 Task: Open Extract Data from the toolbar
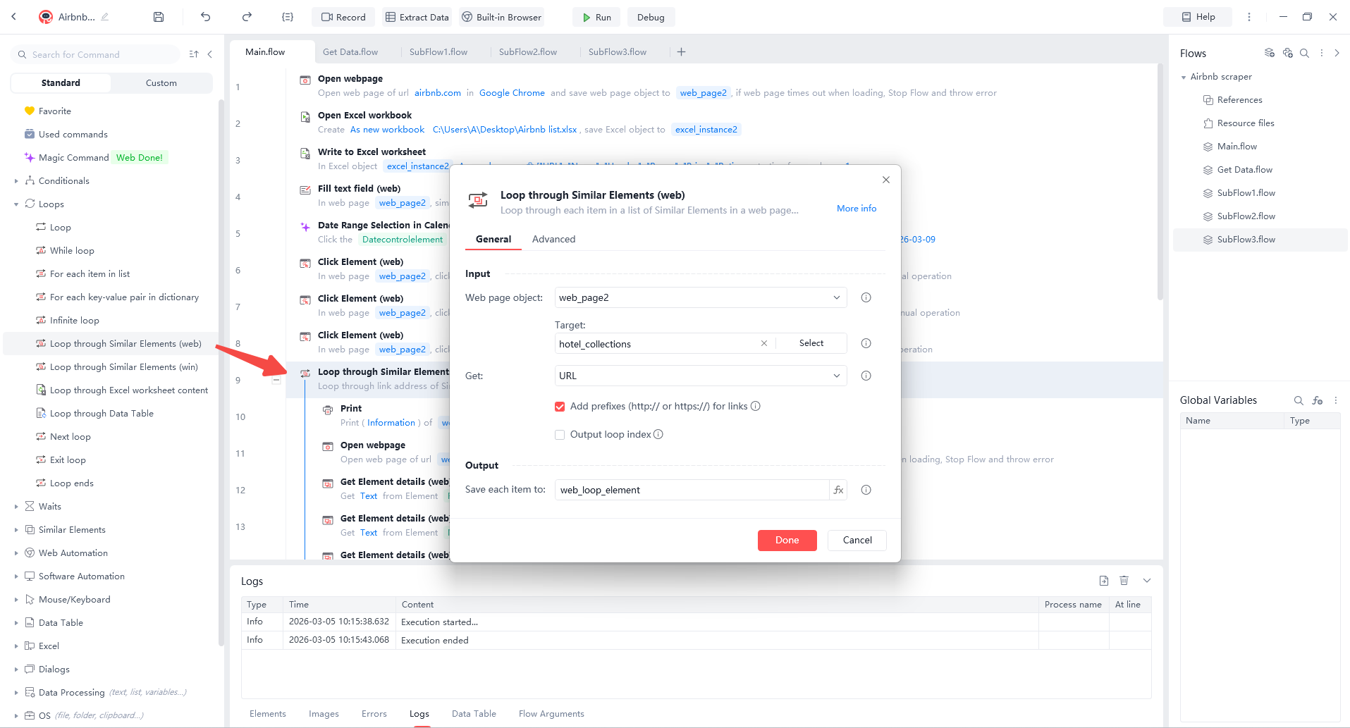[417, 16]
